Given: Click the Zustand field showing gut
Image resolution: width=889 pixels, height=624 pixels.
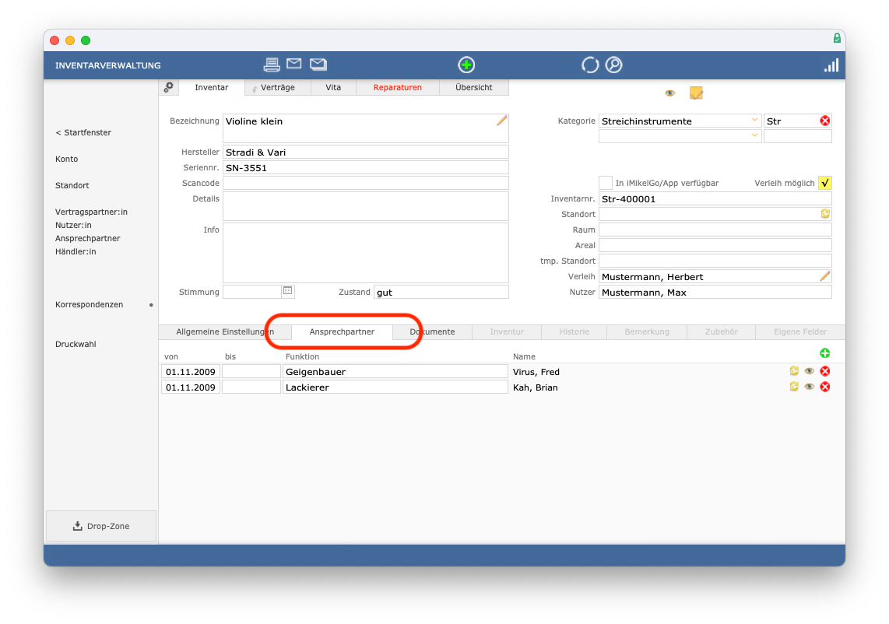Looking at the screenshot, I should [x=441, y=292].
